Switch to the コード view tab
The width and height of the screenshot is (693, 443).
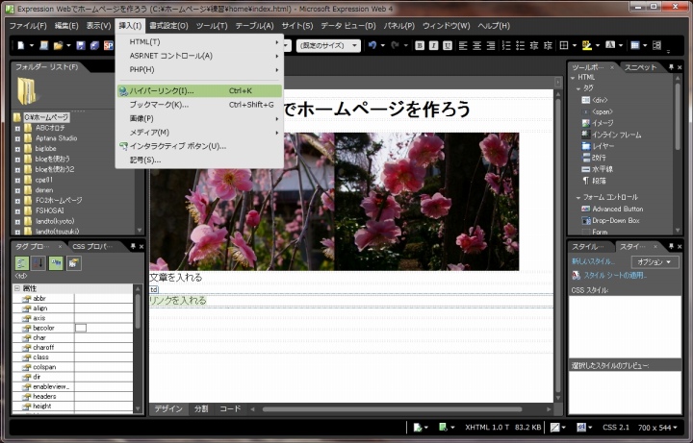(x=230, y=408)
